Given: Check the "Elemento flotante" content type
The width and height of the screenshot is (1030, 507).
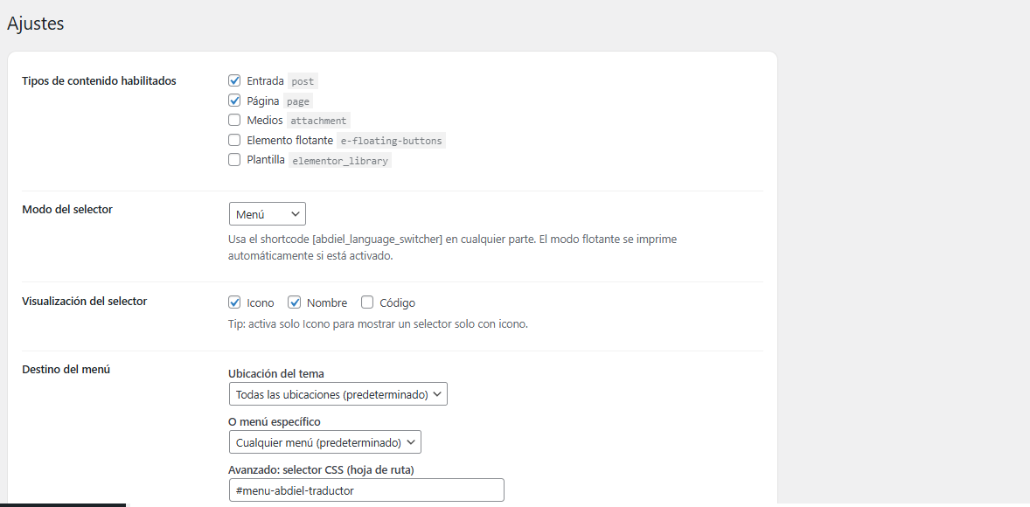Looking at the screenshot, I should point(234,139).
